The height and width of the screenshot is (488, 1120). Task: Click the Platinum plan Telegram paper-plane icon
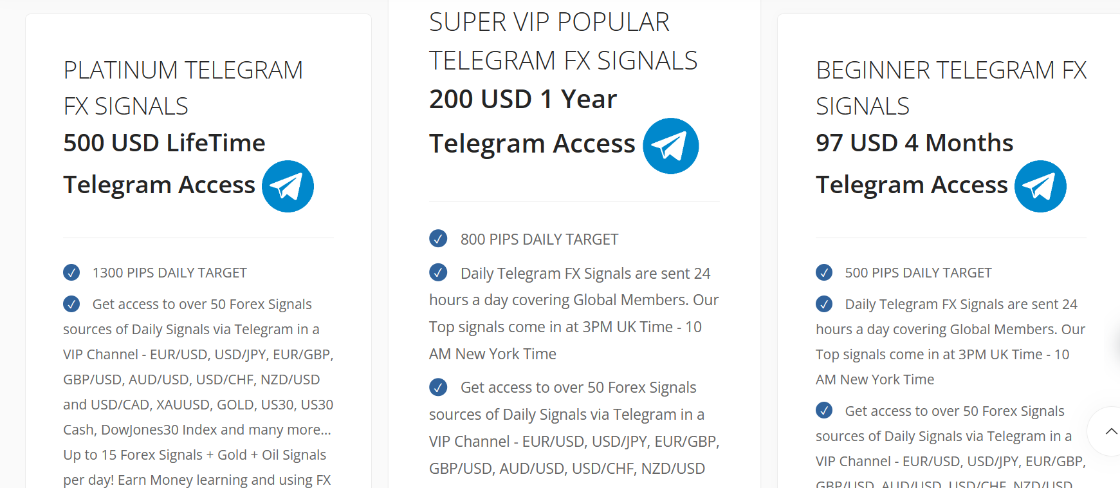[x=288, y=186]
